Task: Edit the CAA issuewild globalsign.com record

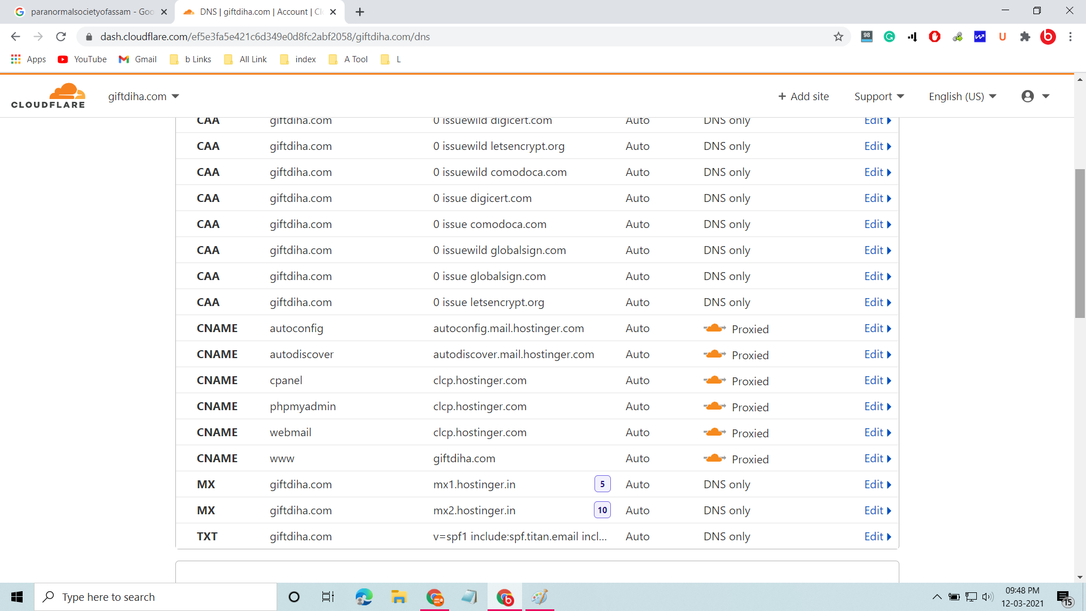Action: pos(877,250)
